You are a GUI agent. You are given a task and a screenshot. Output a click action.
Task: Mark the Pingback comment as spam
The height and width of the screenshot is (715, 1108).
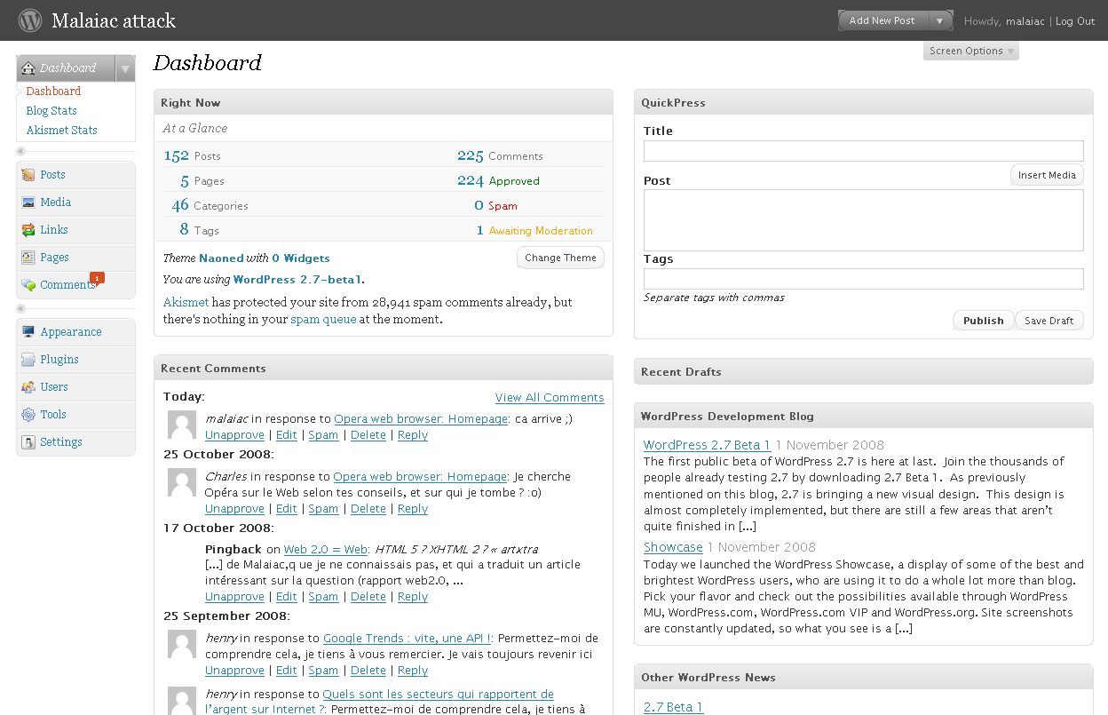[323, 597]
